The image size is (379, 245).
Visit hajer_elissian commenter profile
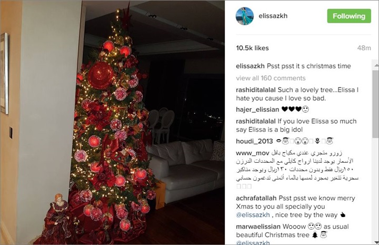point(257,110)
